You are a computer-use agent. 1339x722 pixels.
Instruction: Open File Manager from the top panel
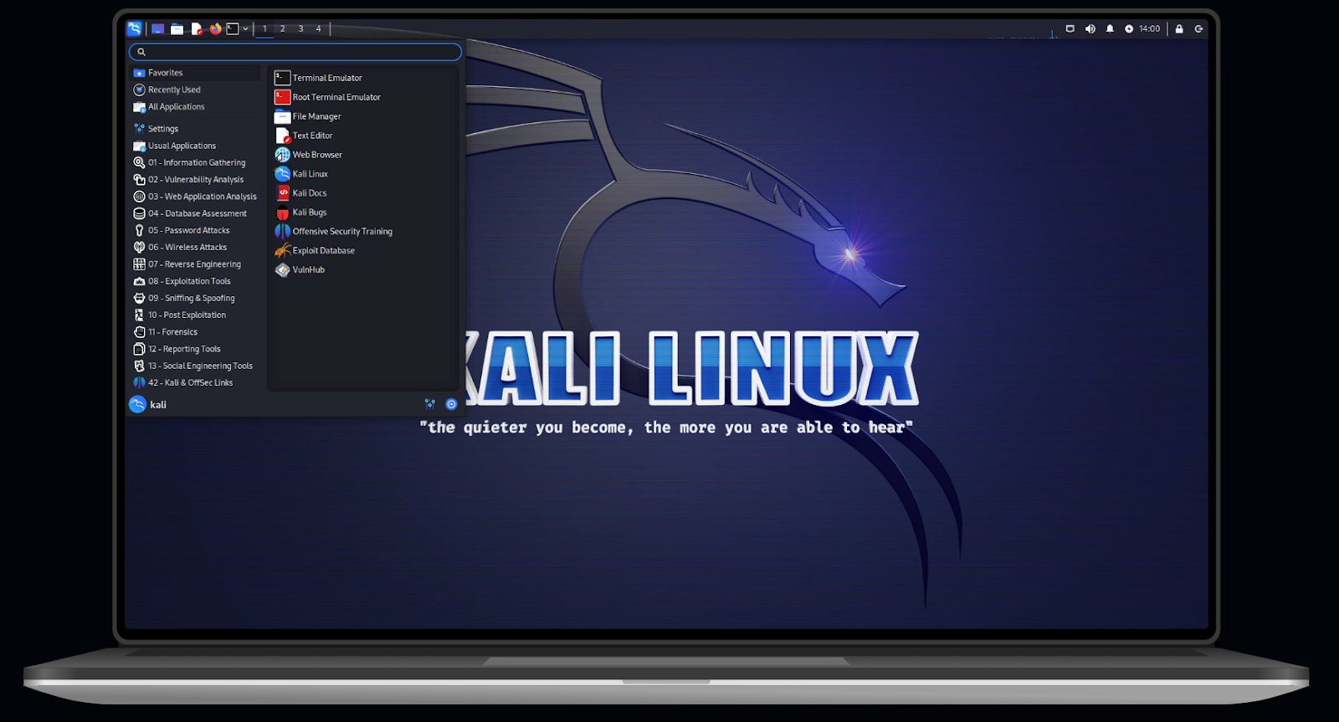tap(177, 29)
